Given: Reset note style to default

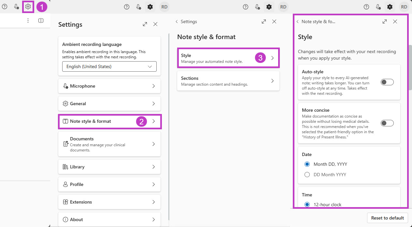Looking at the screenshot, I should tap(387, 218).
